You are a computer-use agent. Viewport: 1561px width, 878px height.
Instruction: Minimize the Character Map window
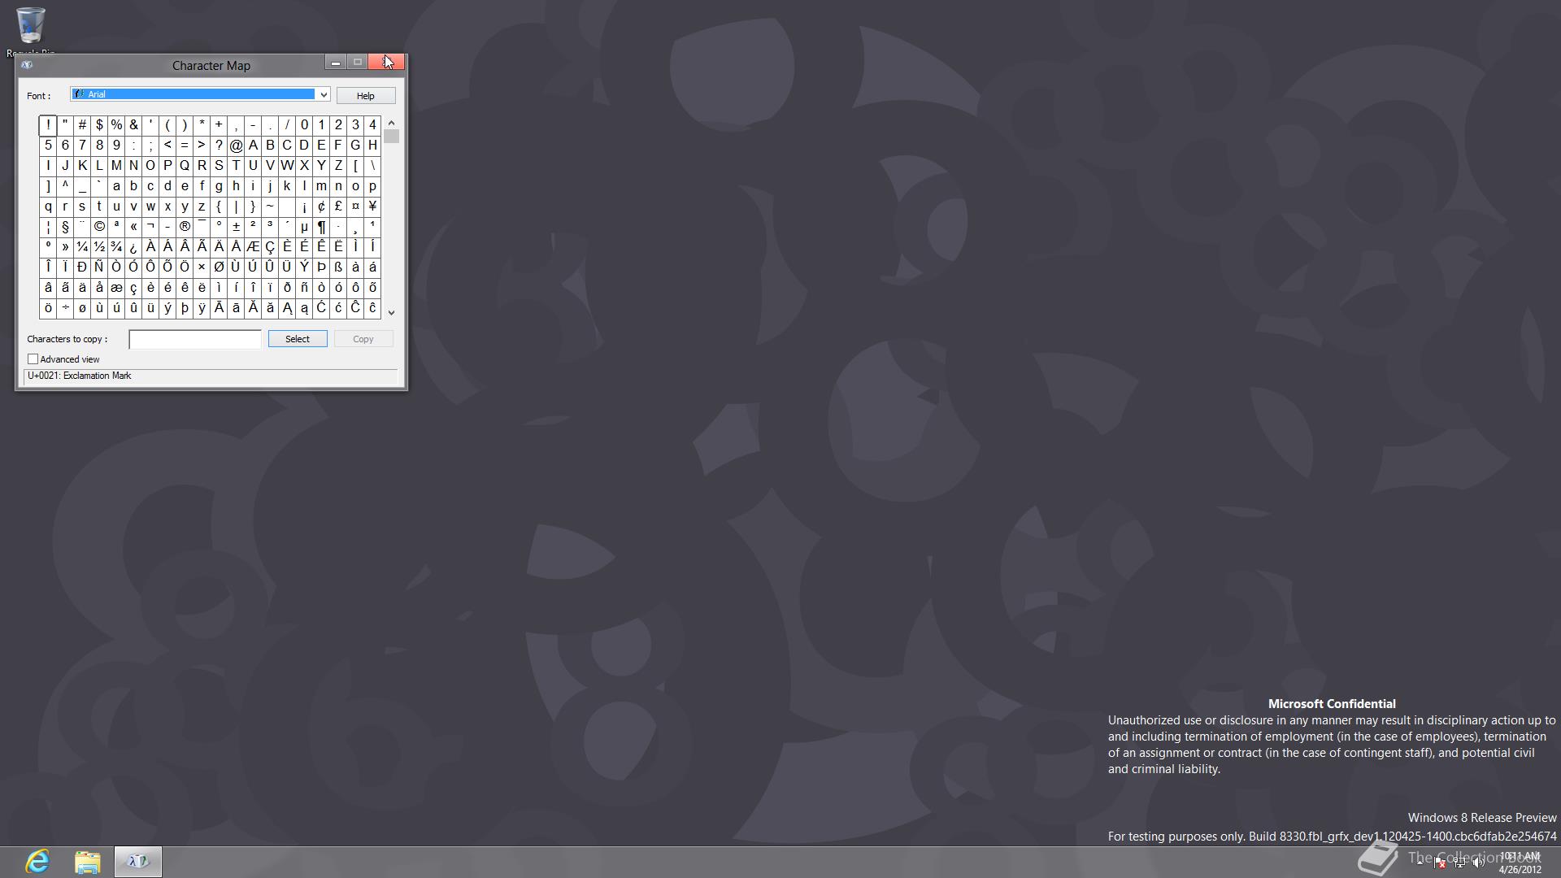coord(336,63)
